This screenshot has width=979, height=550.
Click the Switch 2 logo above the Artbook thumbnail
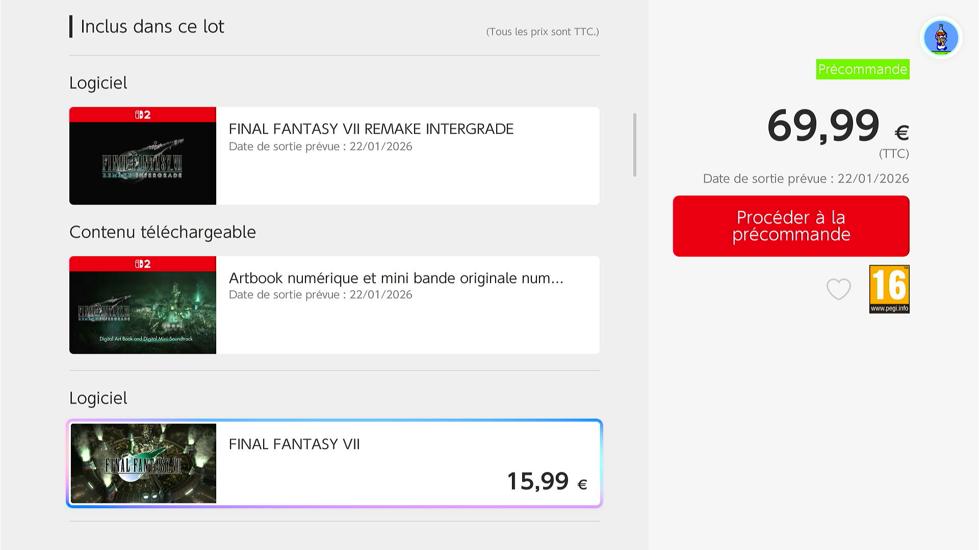(x=143, y=264)
